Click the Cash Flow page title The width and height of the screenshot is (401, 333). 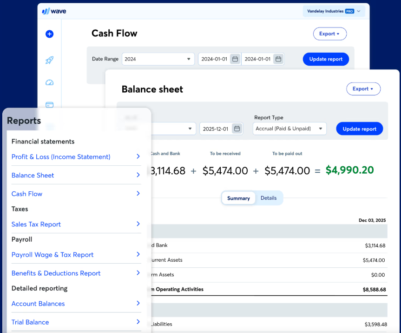(114, 33)
